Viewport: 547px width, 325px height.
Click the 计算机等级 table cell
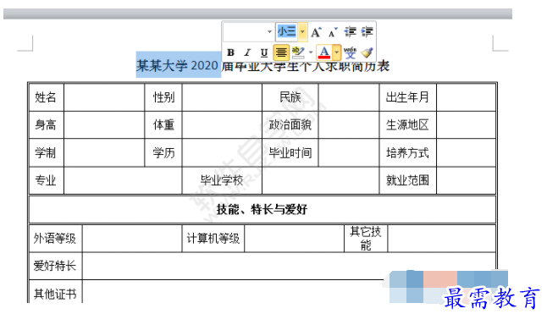click(x=213, y=239)
